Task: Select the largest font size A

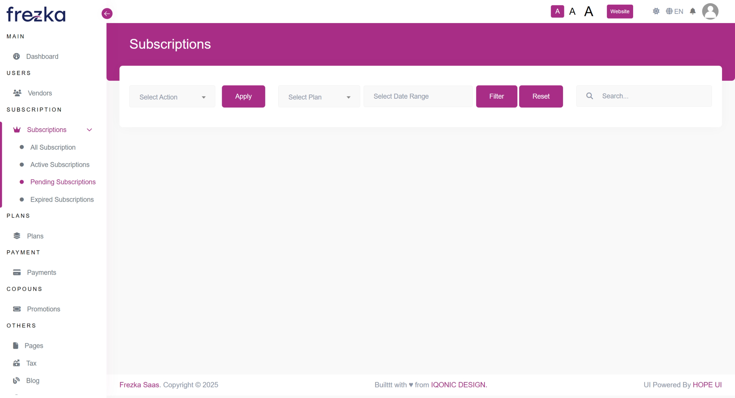Action: pyautogui.click(x=589, y=12)
